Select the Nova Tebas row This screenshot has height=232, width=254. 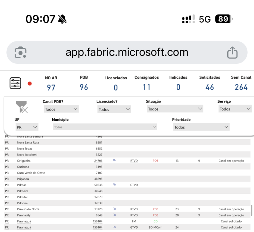(x=127, y=149)
